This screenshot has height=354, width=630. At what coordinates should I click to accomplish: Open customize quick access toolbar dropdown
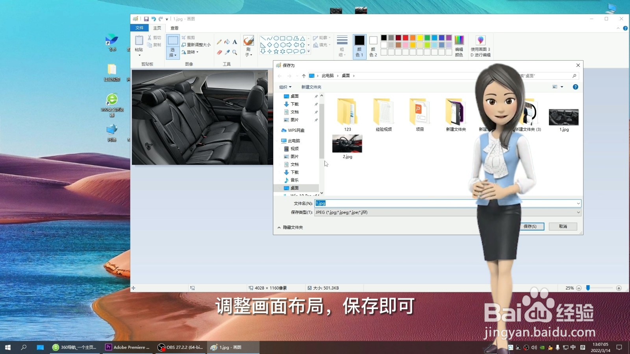[x=167, y=19]
